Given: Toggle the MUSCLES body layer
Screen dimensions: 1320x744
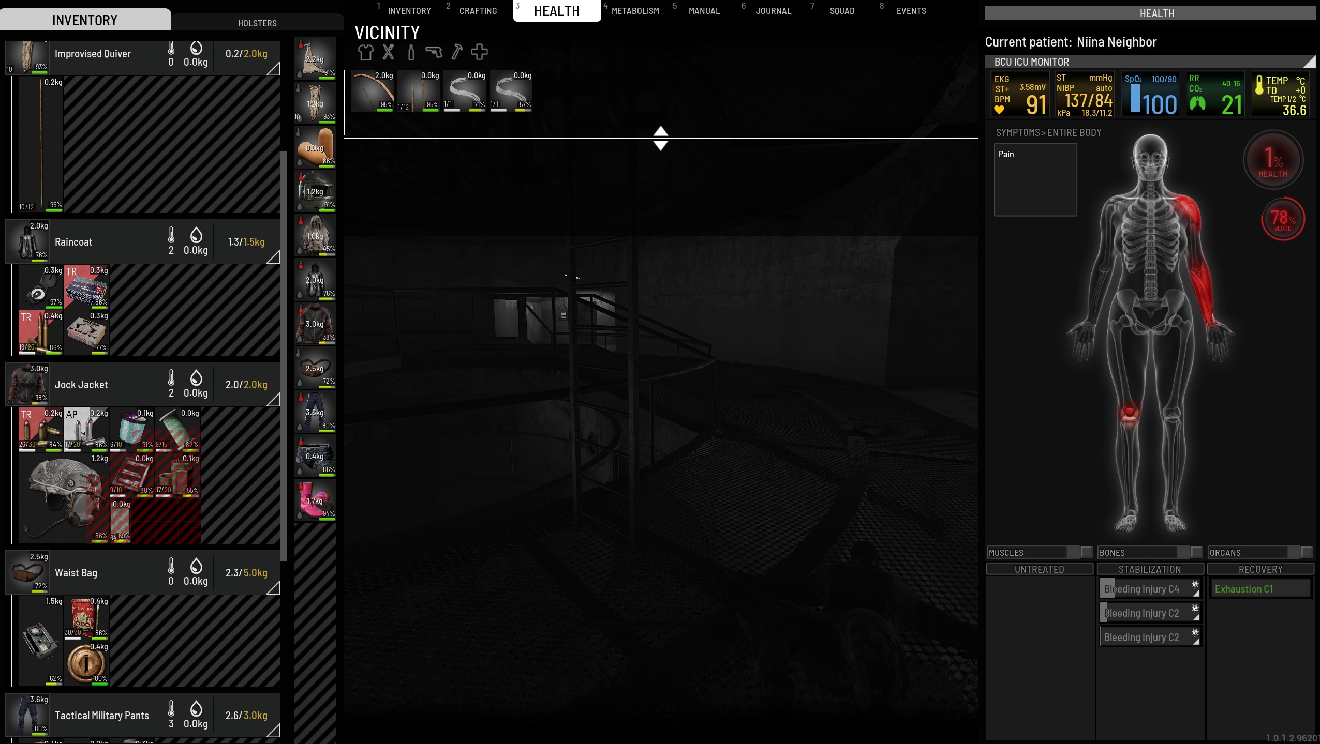Looking at the screenshot, I should 1040,552.
